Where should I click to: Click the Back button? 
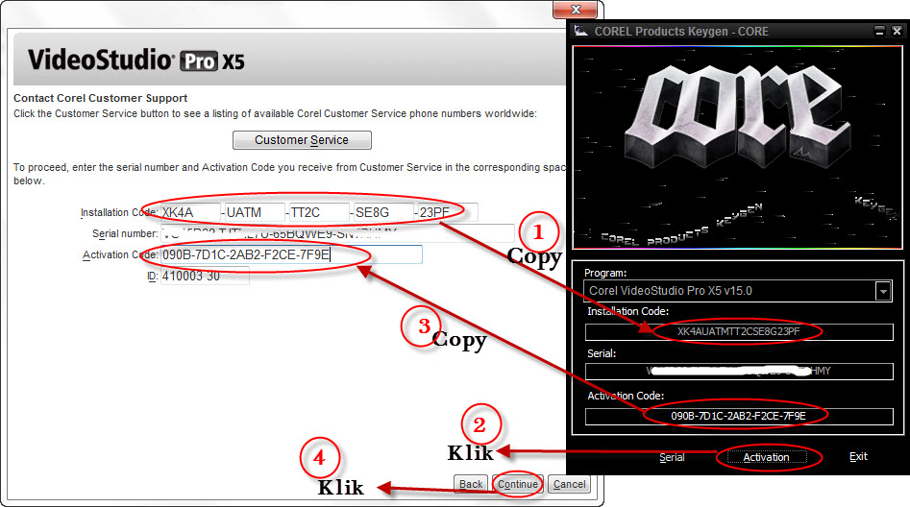[471, 484]
